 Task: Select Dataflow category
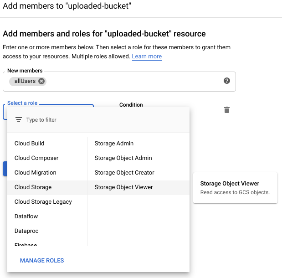tap(26, 216)
